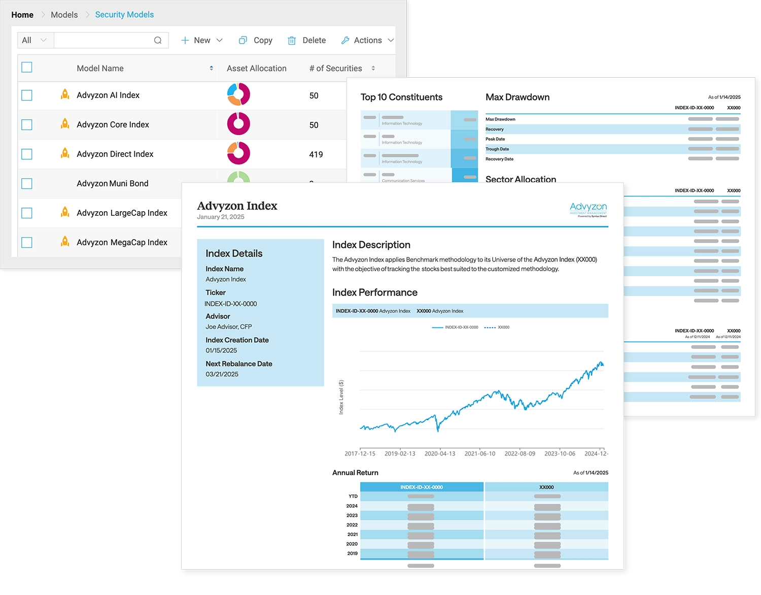Click the Copy button label
Viewport: 761px width, 595px height.
pos(263,41)
